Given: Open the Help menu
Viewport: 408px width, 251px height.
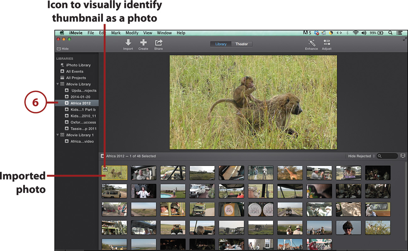Looking at the screenshot, I should click(x=181, y=33).
